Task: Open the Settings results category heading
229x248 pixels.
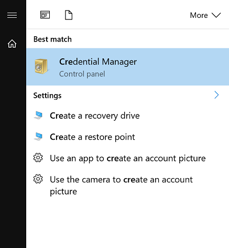Action: tap(47, 96)
